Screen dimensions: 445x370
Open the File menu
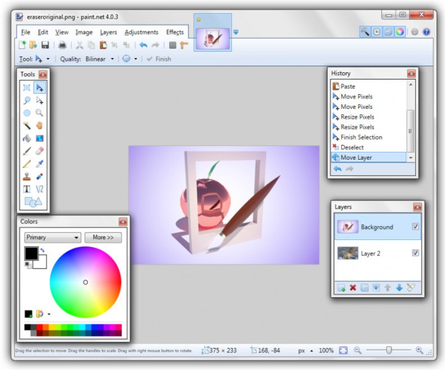pos(26,32)
